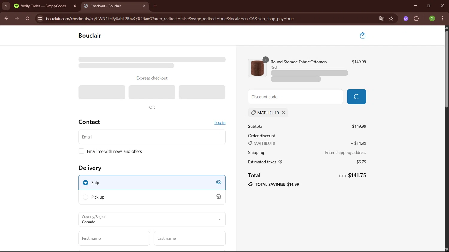Switch to the Checkout - Bouclair tab
This screenshot has height=252, width=449.
[115, 6]
